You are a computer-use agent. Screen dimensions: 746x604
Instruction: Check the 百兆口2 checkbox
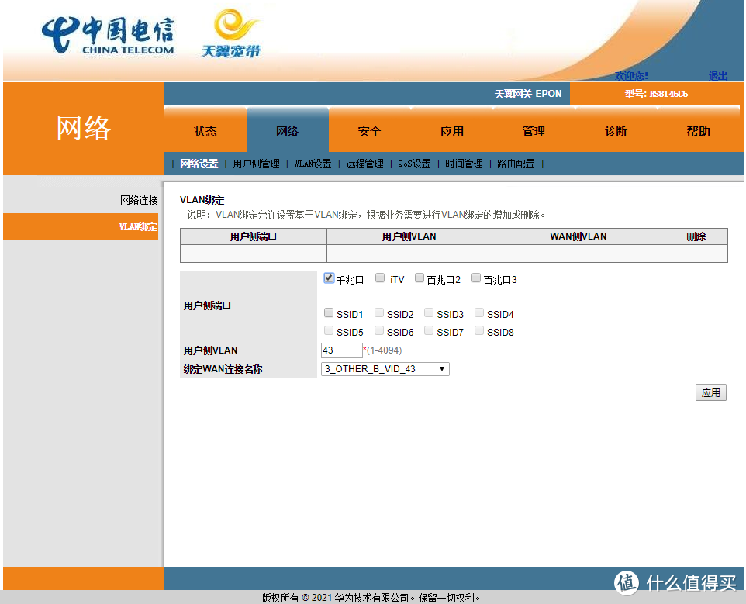click(x=419, y=277)
